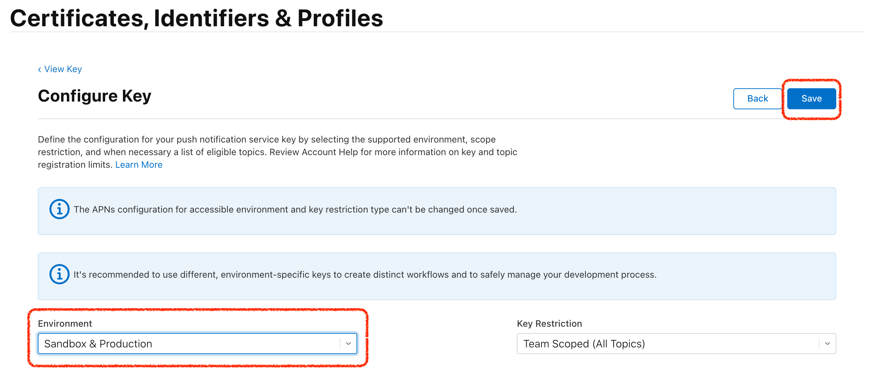
Task: Click the Save button
Action: (x=811, y=99)
